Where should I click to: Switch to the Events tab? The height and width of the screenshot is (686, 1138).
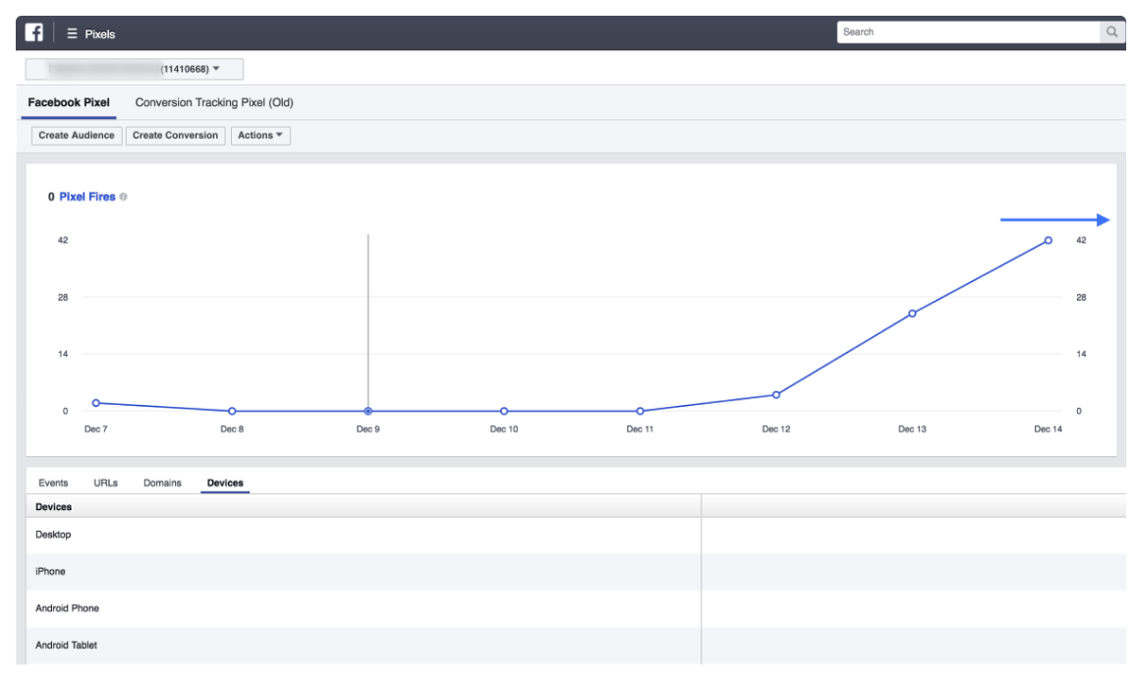[x=53, y=483]
